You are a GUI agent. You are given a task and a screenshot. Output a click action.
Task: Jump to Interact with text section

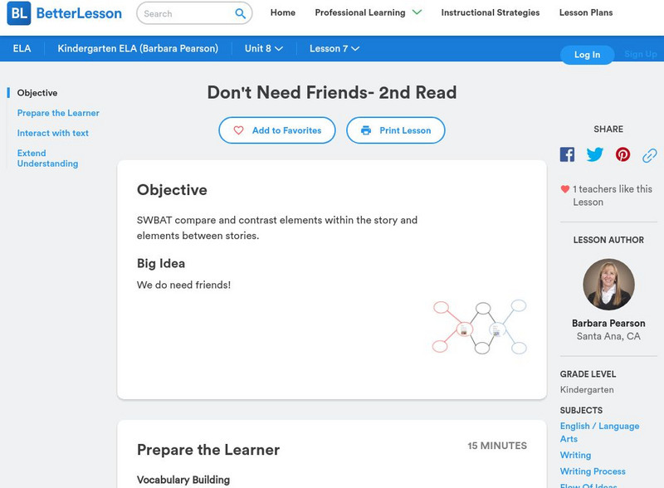tap(53, 133)
